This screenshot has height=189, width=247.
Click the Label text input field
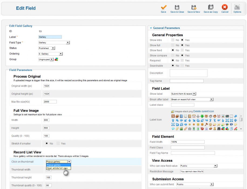coord(50,37)
